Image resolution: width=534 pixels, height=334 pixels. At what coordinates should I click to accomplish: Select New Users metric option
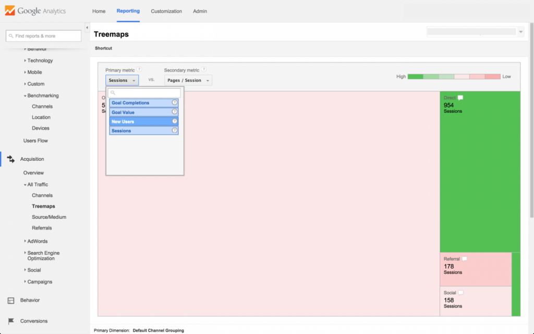(x=144, y=121)
